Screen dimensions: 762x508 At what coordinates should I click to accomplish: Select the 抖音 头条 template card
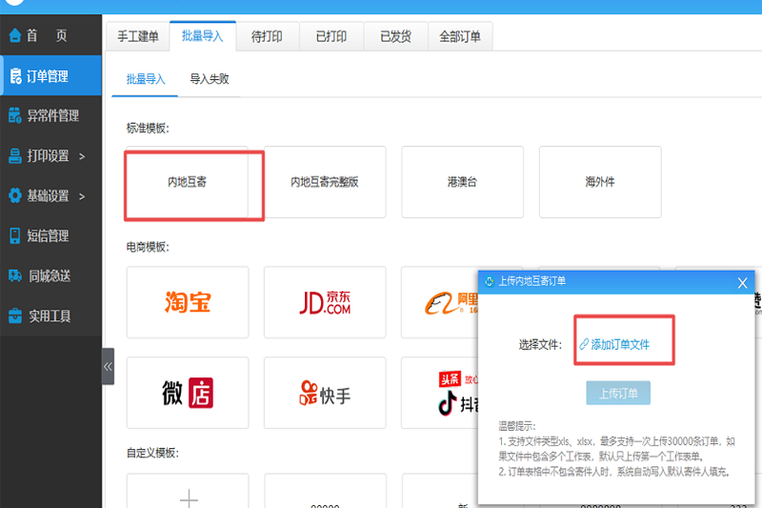(440, 393)
